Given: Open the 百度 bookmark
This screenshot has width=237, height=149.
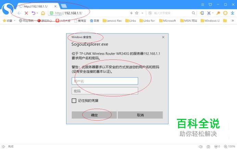Looking at the screenshot, I should [95, 21].
